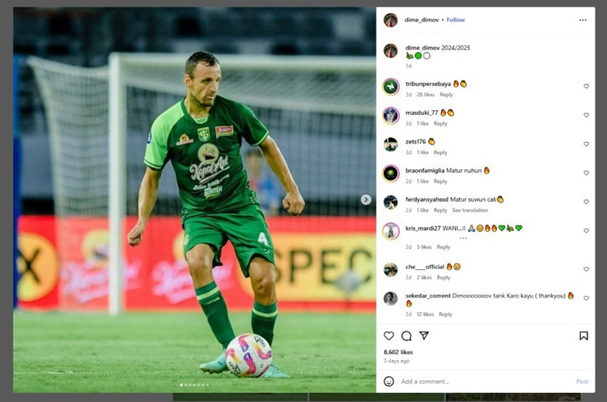This screenshot has height=402, width=607.
Task: Share post via paper plane icon
Action: pos(423,336)
